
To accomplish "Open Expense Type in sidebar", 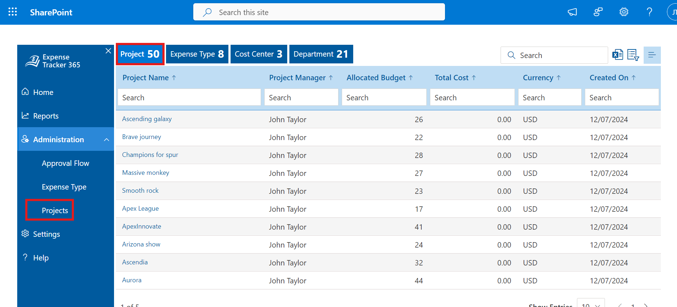I will [64, 187].
